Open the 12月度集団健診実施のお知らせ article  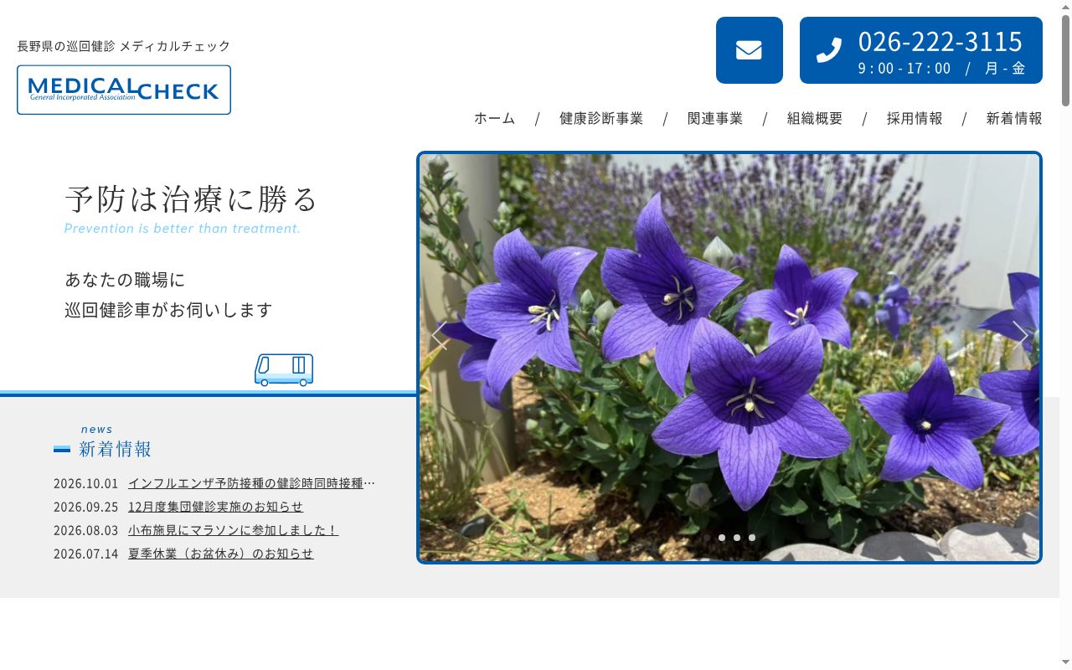click(x=215, y=507)
